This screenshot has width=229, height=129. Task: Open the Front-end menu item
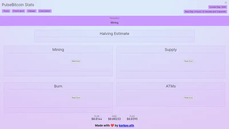18,11
